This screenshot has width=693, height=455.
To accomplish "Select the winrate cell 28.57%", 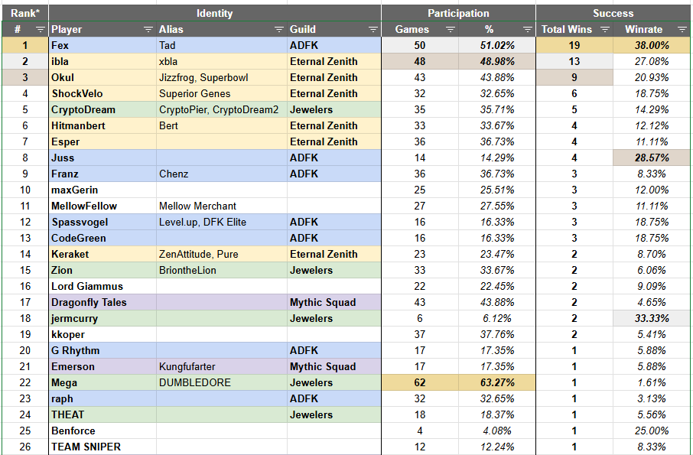I will (x=652, y=158).
